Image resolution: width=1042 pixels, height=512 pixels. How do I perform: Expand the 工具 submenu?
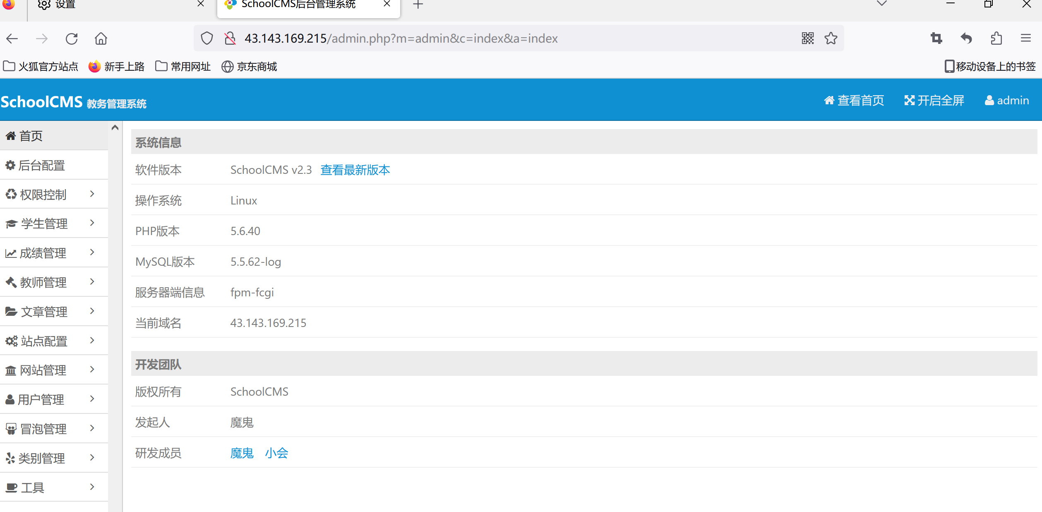coord(92,487)
